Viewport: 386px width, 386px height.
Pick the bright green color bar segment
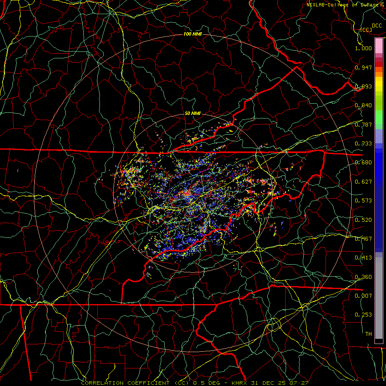[379, 117]
